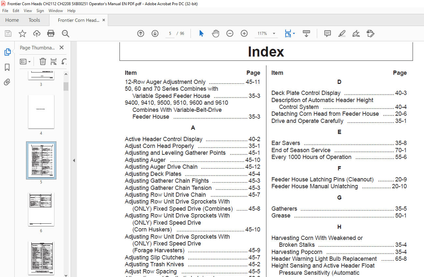Click the Stamp tool icon
The image size is (424, 277).
tap(370, 33)
